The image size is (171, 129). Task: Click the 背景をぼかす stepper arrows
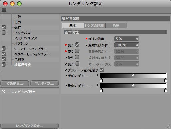[137, 51]
